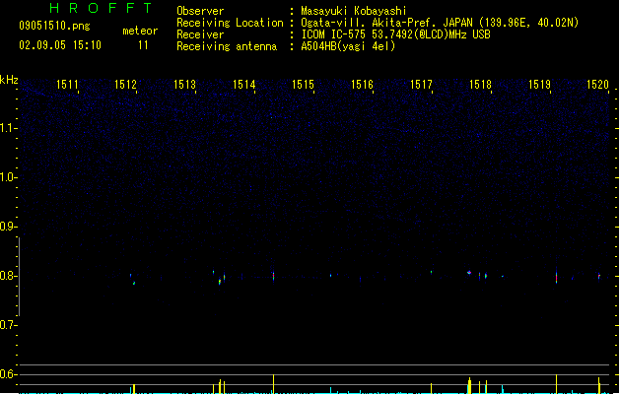Click the Observer label
This screenshot has width=620, height=394.
tap(200, 11)
